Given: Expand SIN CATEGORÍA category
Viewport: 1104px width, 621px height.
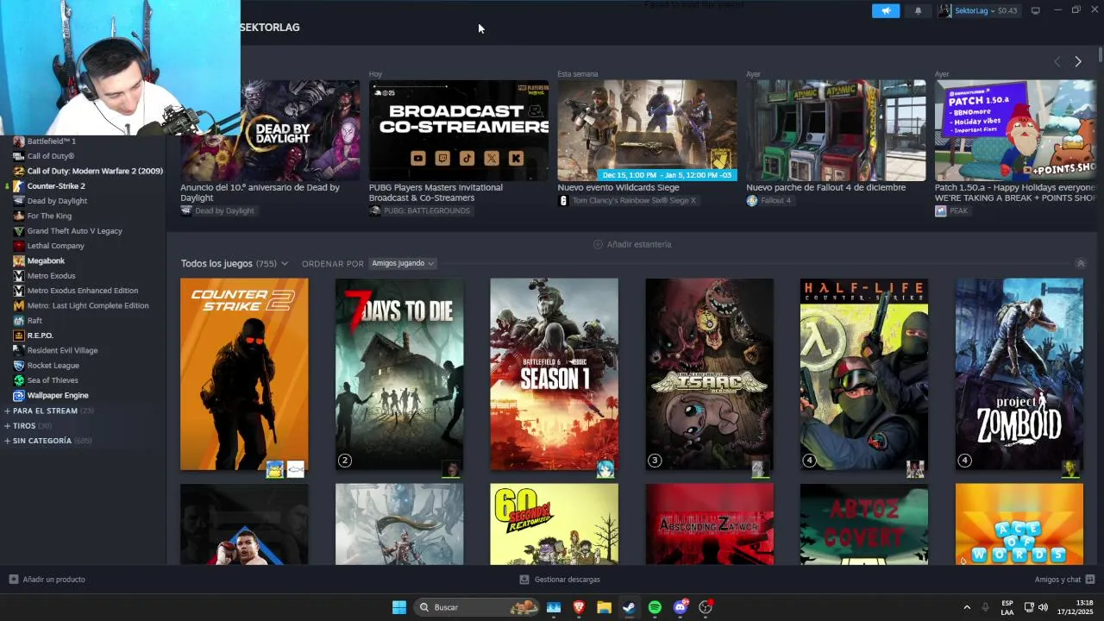Looking at the screenshot, I should point(41,441).
